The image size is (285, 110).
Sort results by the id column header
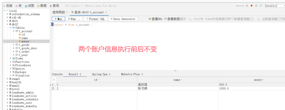(96, 80)
